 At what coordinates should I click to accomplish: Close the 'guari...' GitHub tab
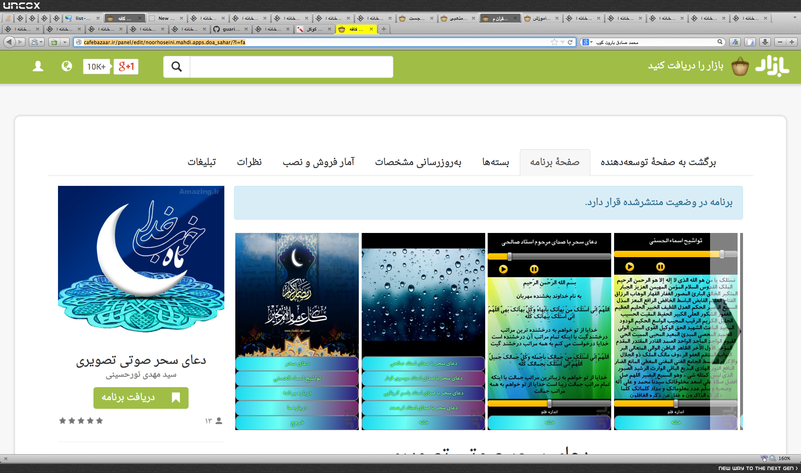click(x=246, y=29)
